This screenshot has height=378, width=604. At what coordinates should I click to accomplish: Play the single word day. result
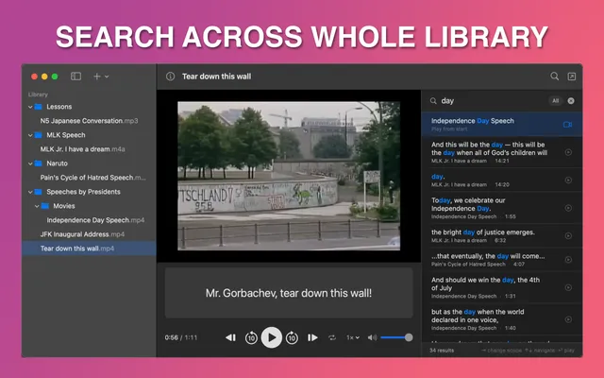(x=568, y=180)
